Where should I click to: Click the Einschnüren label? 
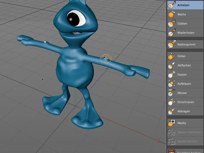coord(186,102)
